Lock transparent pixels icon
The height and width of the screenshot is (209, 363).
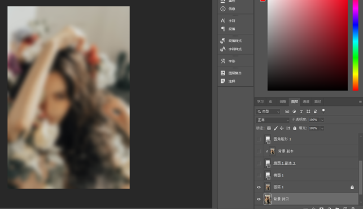click(x=269, y=128)
